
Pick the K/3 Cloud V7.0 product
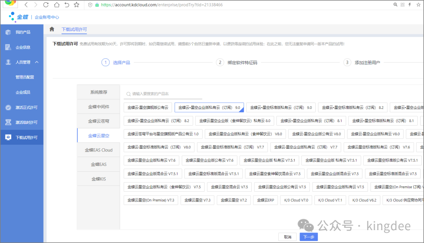[294, 200]
